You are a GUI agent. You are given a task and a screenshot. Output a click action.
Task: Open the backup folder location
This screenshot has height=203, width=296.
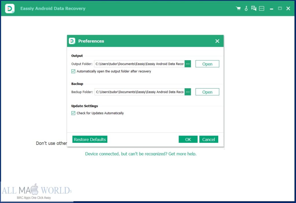coord(207,92)
